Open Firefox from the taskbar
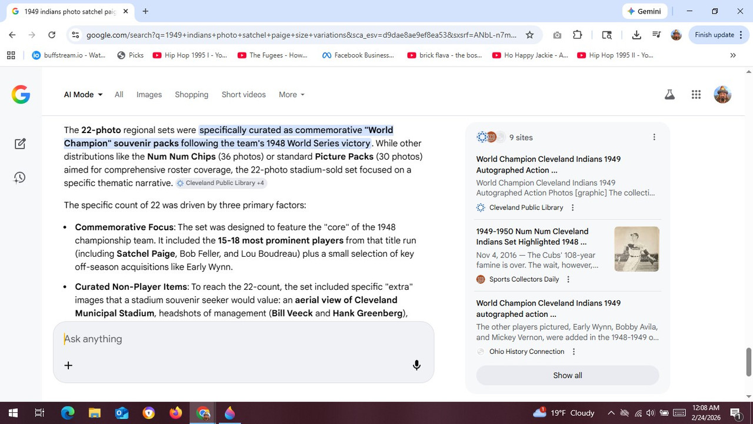The width and height of the screenshot is (753, 424). click(176, 413)
